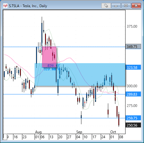Click the Oct month label on time axis

pos(113,132)
